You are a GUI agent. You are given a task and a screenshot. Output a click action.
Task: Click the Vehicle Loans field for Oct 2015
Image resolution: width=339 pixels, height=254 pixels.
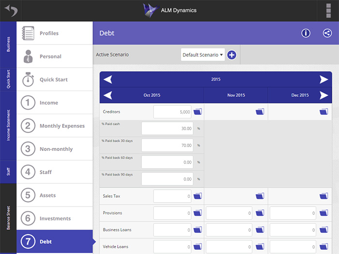tap(172, 247)
